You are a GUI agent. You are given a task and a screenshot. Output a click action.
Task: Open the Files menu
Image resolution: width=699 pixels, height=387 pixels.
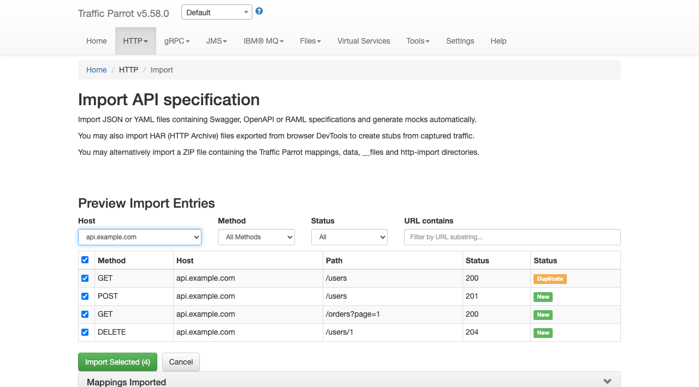310,41
